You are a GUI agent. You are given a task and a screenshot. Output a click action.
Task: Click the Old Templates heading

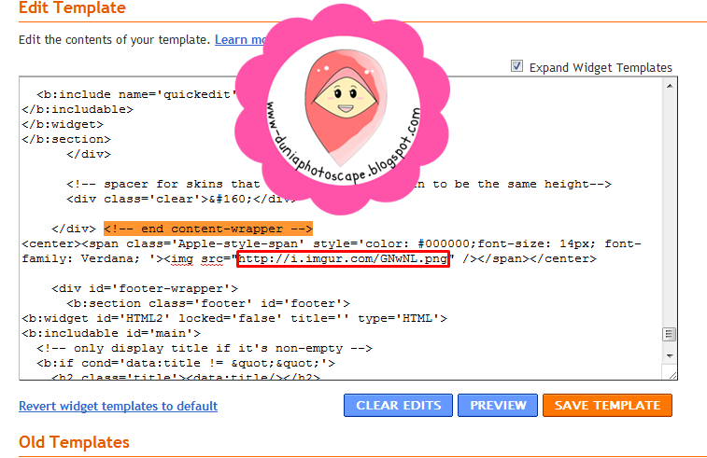pyautogui.click(x=74, y=442)
